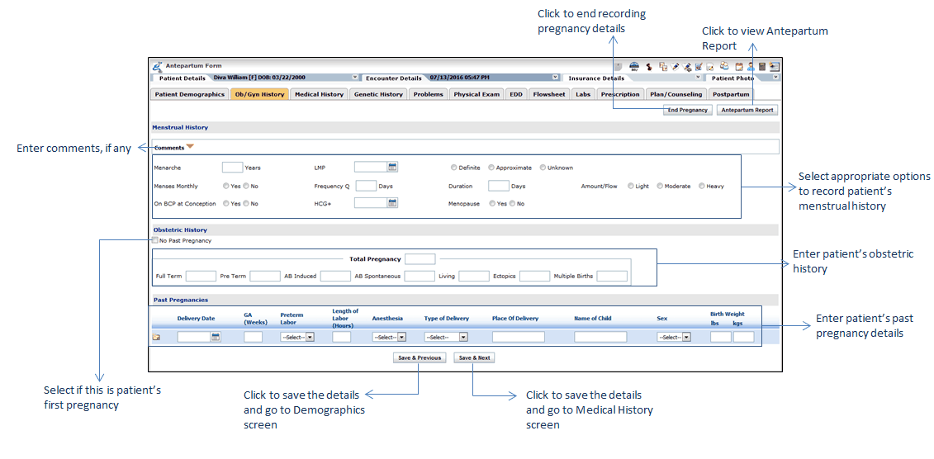Click the End Pregnancy button
Viewport: 934px width, 459px height.
coord(687,110)
